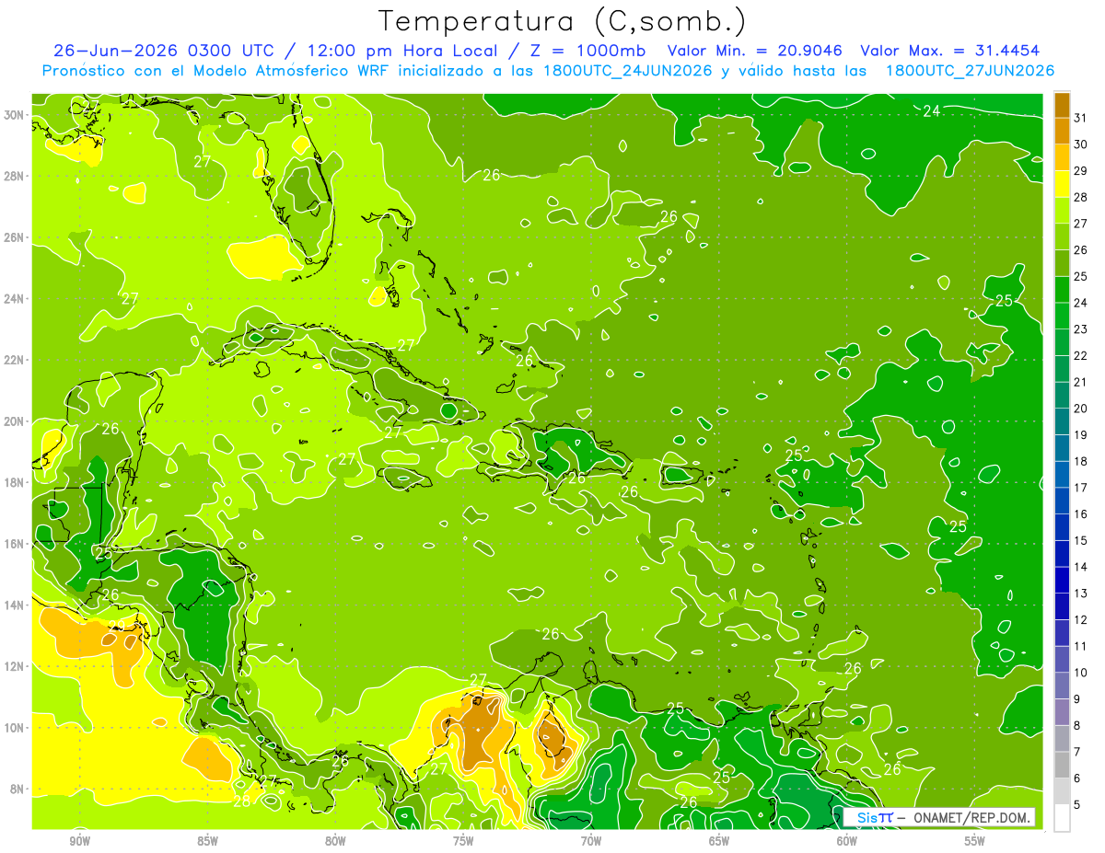Image resolution: width=1105 pixels, height=853 pixels.
Task: Click latitude axis label 30N
Action: 16,114
